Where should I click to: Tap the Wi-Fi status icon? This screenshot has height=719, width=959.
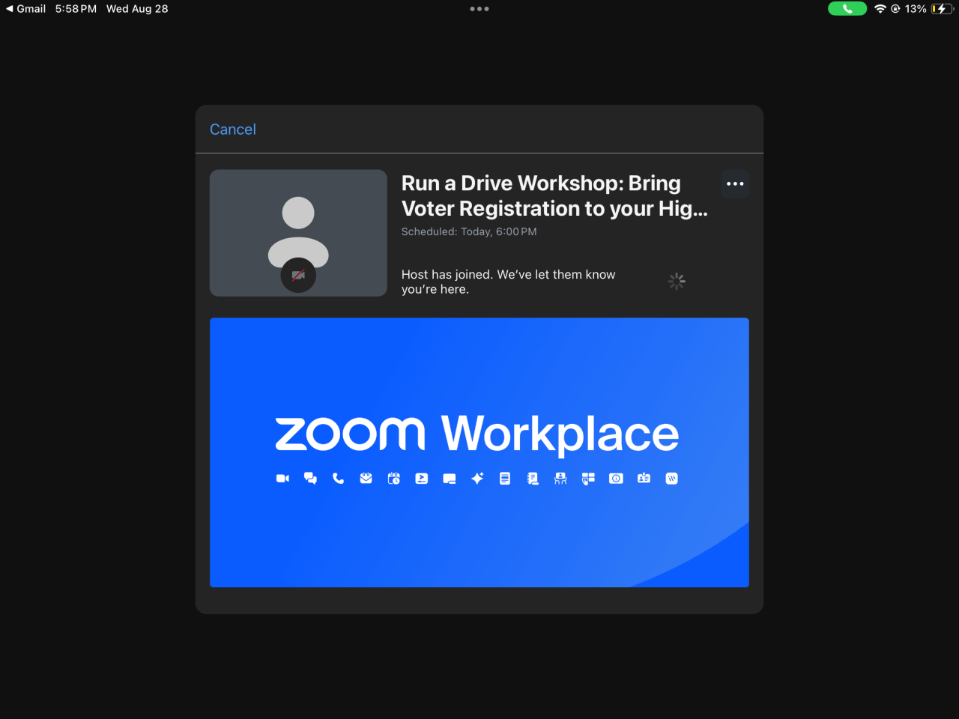coord(880,9)
